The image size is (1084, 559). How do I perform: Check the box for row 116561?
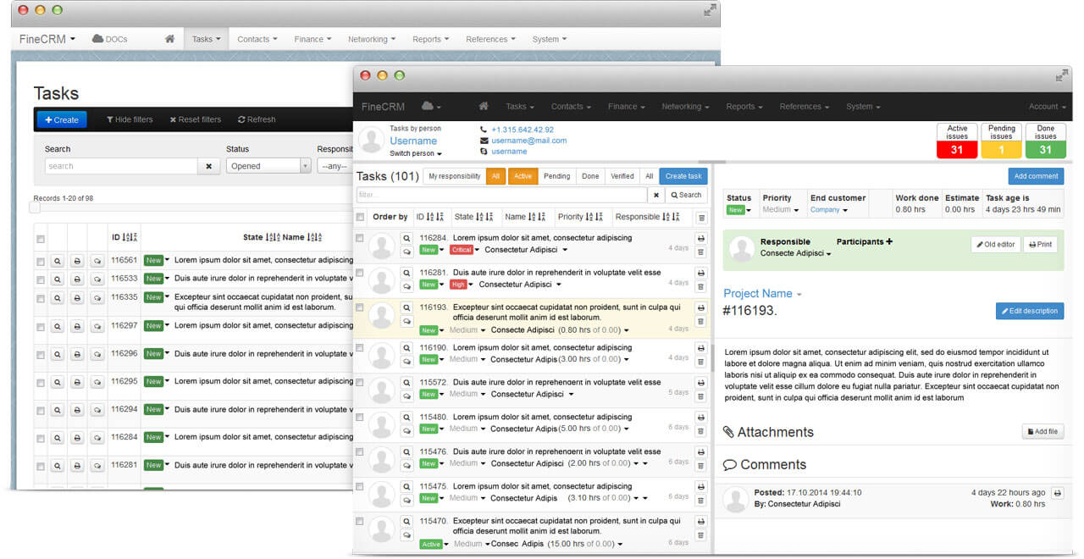[x=41, y=261]
